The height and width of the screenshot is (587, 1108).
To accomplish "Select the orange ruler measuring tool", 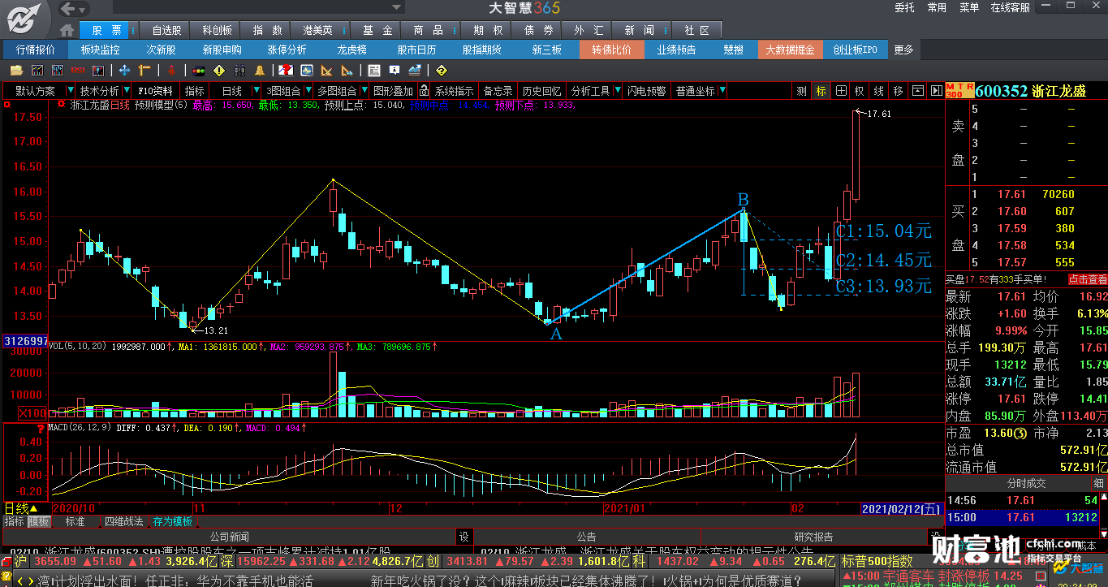I will pos(144,71).
